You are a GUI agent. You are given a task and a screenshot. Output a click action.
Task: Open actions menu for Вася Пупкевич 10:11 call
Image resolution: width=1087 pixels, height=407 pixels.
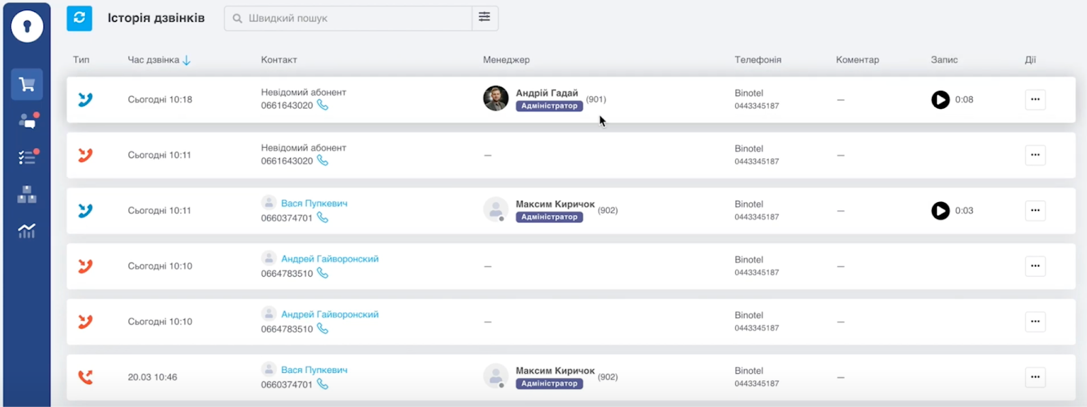[x=1035, y=211]
